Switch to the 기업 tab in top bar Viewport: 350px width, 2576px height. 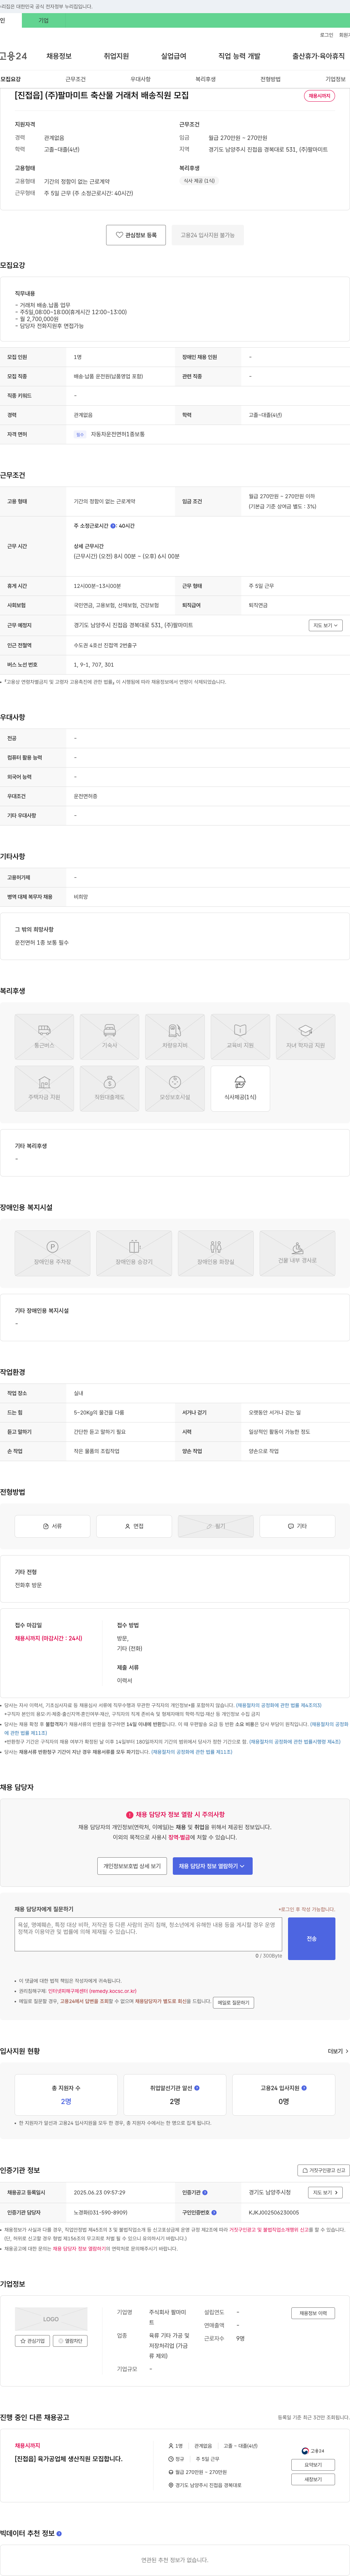point(43,20)
